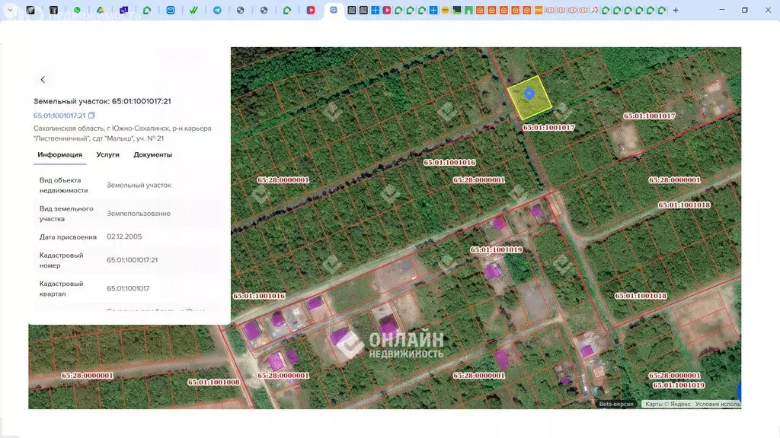Click the Дата присвоения label

(x=68, y=237)
